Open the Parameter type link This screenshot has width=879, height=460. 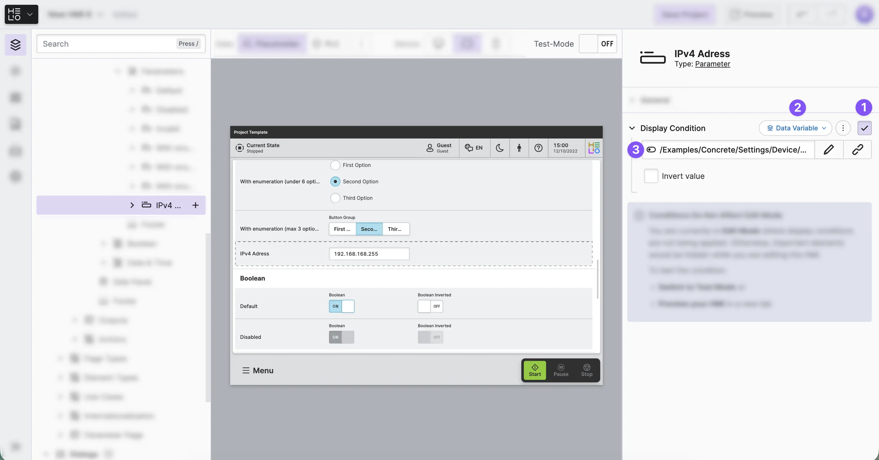pyautogui.click(x=712, y=64)
